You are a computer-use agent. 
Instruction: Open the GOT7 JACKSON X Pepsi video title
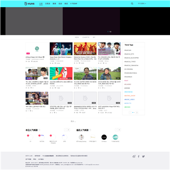pos(109,108)
